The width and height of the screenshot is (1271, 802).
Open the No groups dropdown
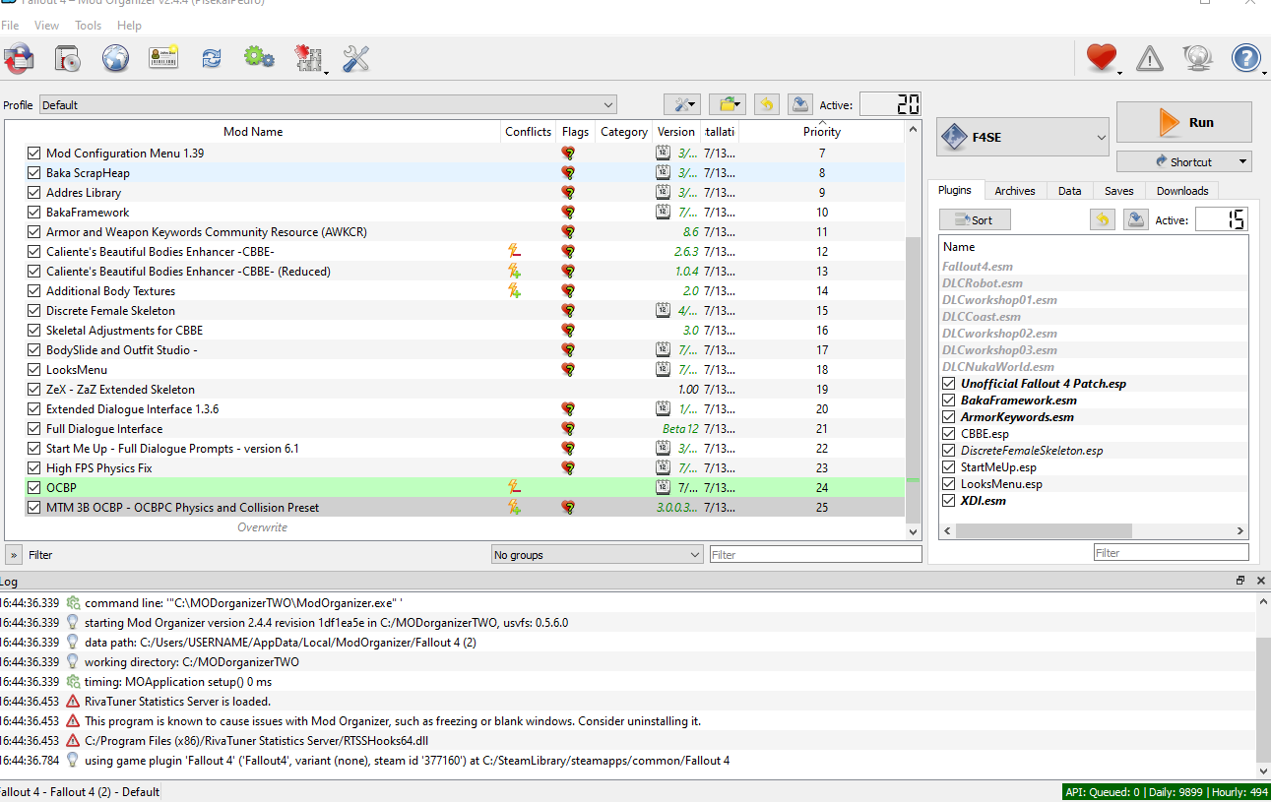click(x=597, y=555)
